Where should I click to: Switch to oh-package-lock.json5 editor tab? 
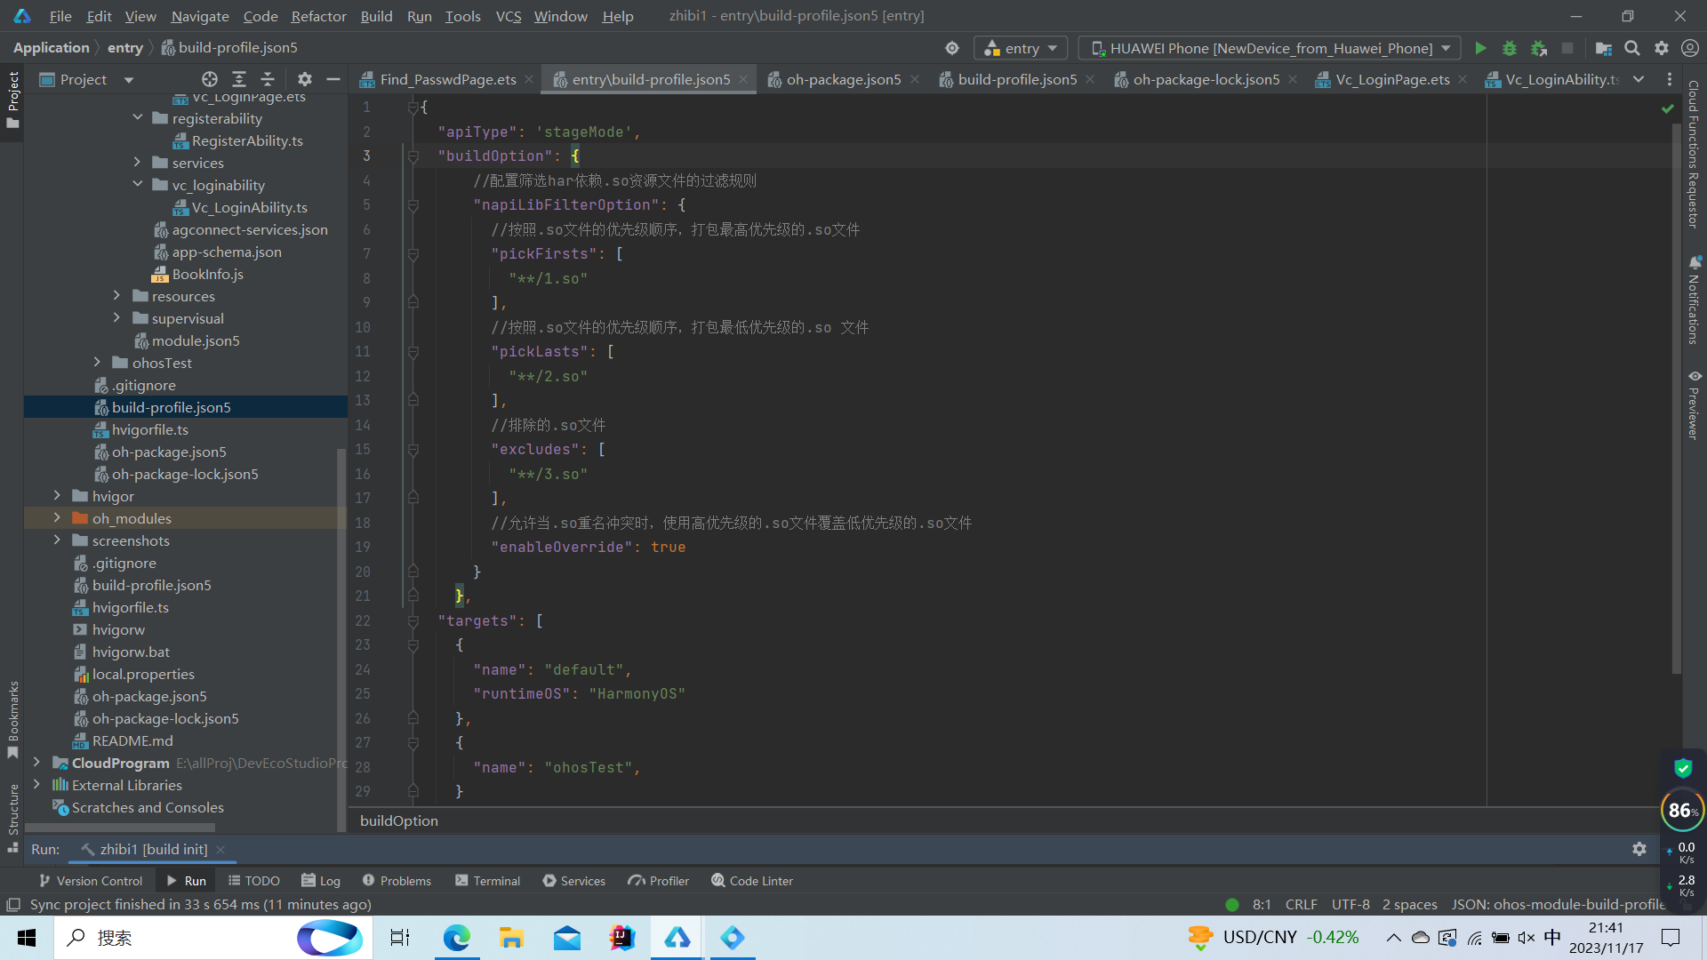click(x=1206, y=79)
